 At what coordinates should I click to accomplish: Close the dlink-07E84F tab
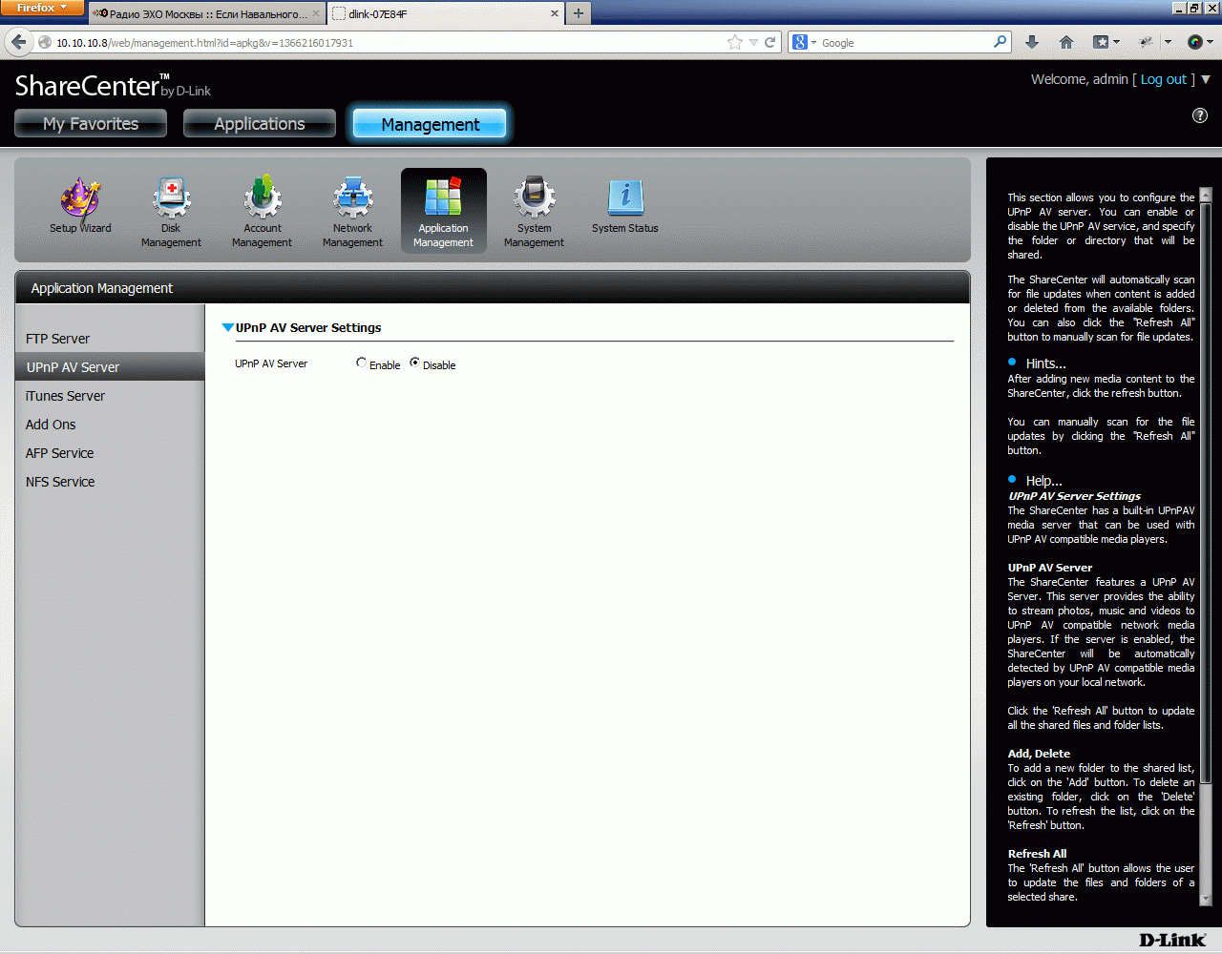tap(555, 13)
